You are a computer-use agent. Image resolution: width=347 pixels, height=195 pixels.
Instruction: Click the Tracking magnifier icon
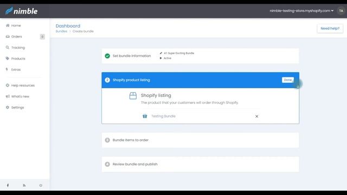8,47
